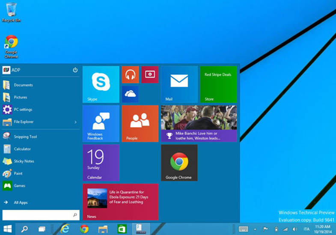Click the ADP user account picture

click(6, 70)
